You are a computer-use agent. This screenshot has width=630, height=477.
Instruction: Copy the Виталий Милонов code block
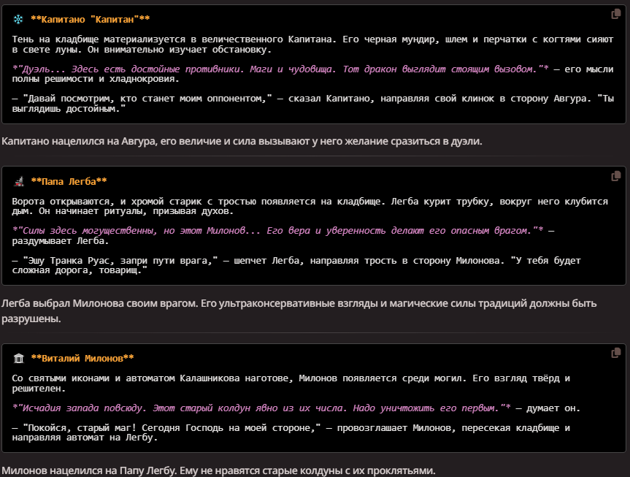pyautogui.click(x=615, y=353)
